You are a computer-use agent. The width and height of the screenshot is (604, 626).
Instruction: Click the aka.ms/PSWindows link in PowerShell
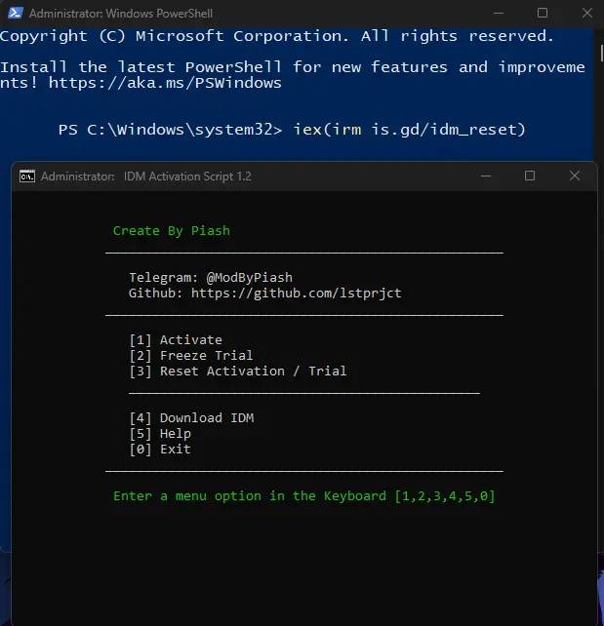point(165,83)
